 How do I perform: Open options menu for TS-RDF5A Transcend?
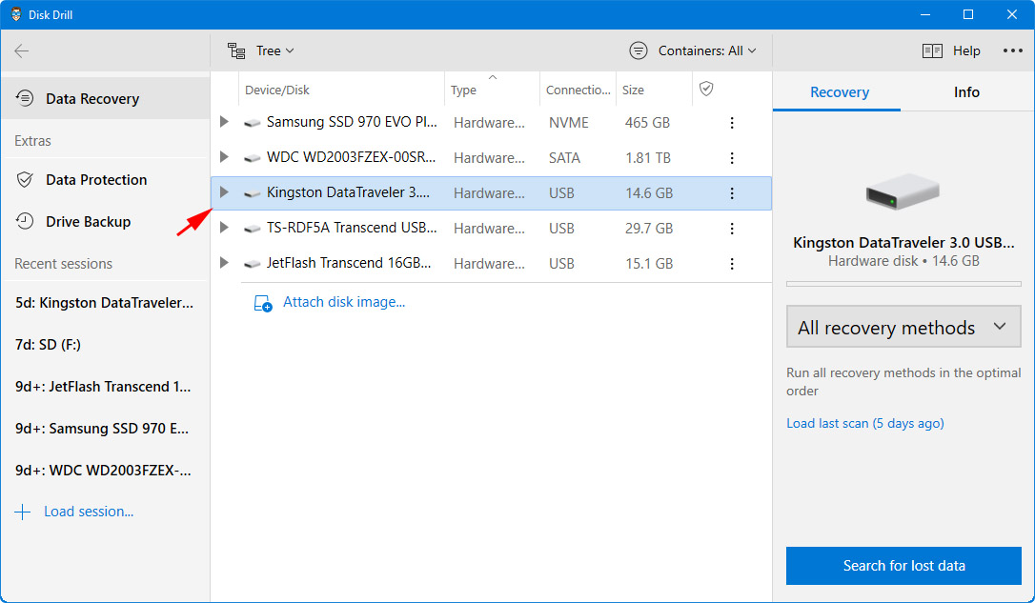click(x=732, y=229)
